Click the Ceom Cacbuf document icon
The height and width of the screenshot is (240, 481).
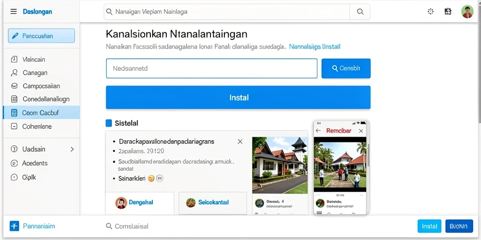click(x=14, y=112)
